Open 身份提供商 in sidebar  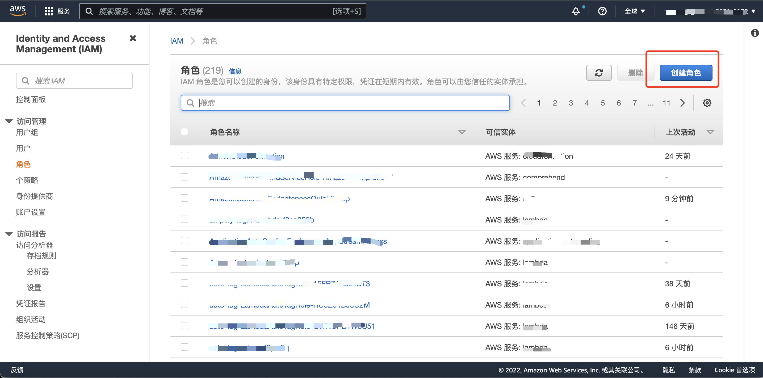(x=34, y=196)
